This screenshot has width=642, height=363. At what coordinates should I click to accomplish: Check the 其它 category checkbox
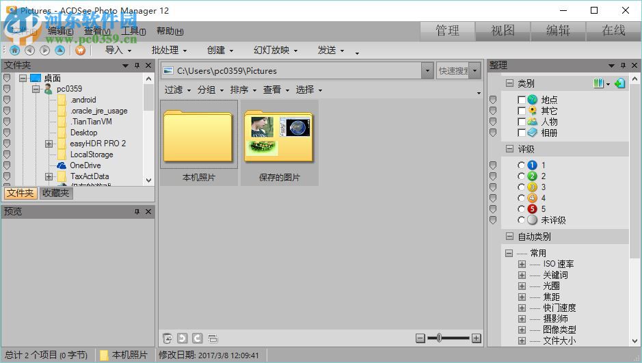(521, 111)
